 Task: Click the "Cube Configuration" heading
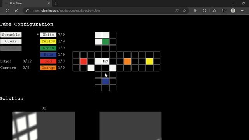(x=26, y=24)
